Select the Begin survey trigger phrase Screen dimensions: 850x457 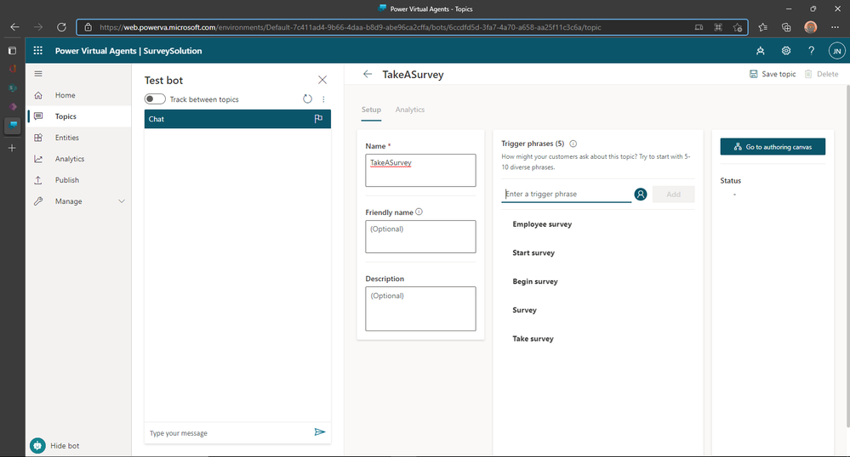click(535, 281)
